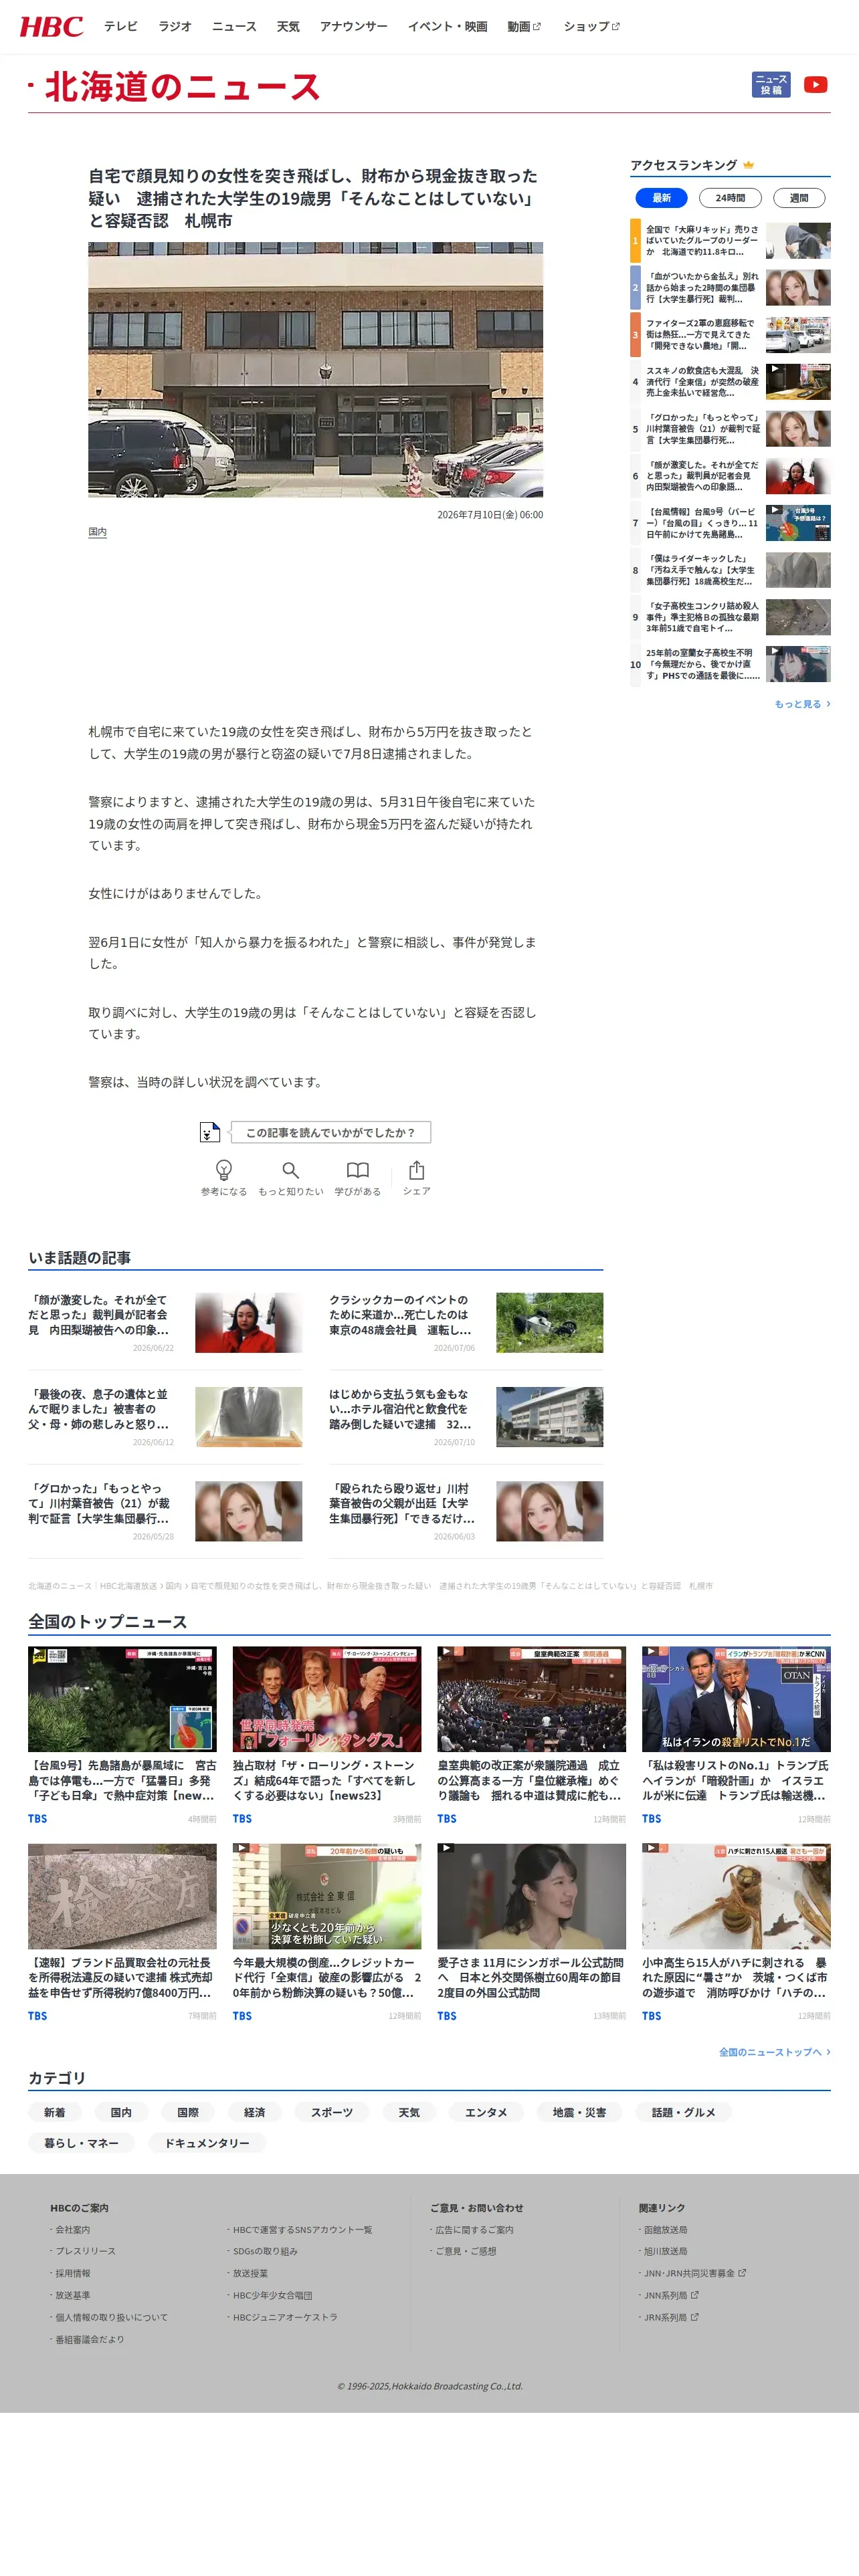Image resolution: width=859 pixels, height=2576 pixels.
Task: Click プレスリリース in the footer
Action: point(85,2251)
